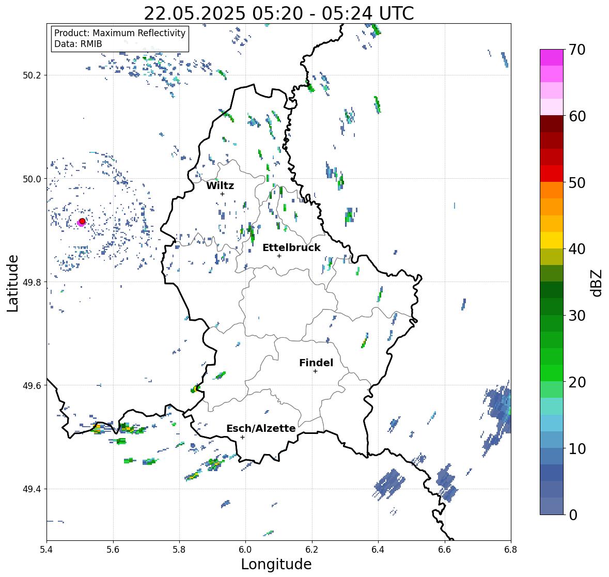Click the Latitude axis label
Screen dimensions: 609x577
click(12, 284)
